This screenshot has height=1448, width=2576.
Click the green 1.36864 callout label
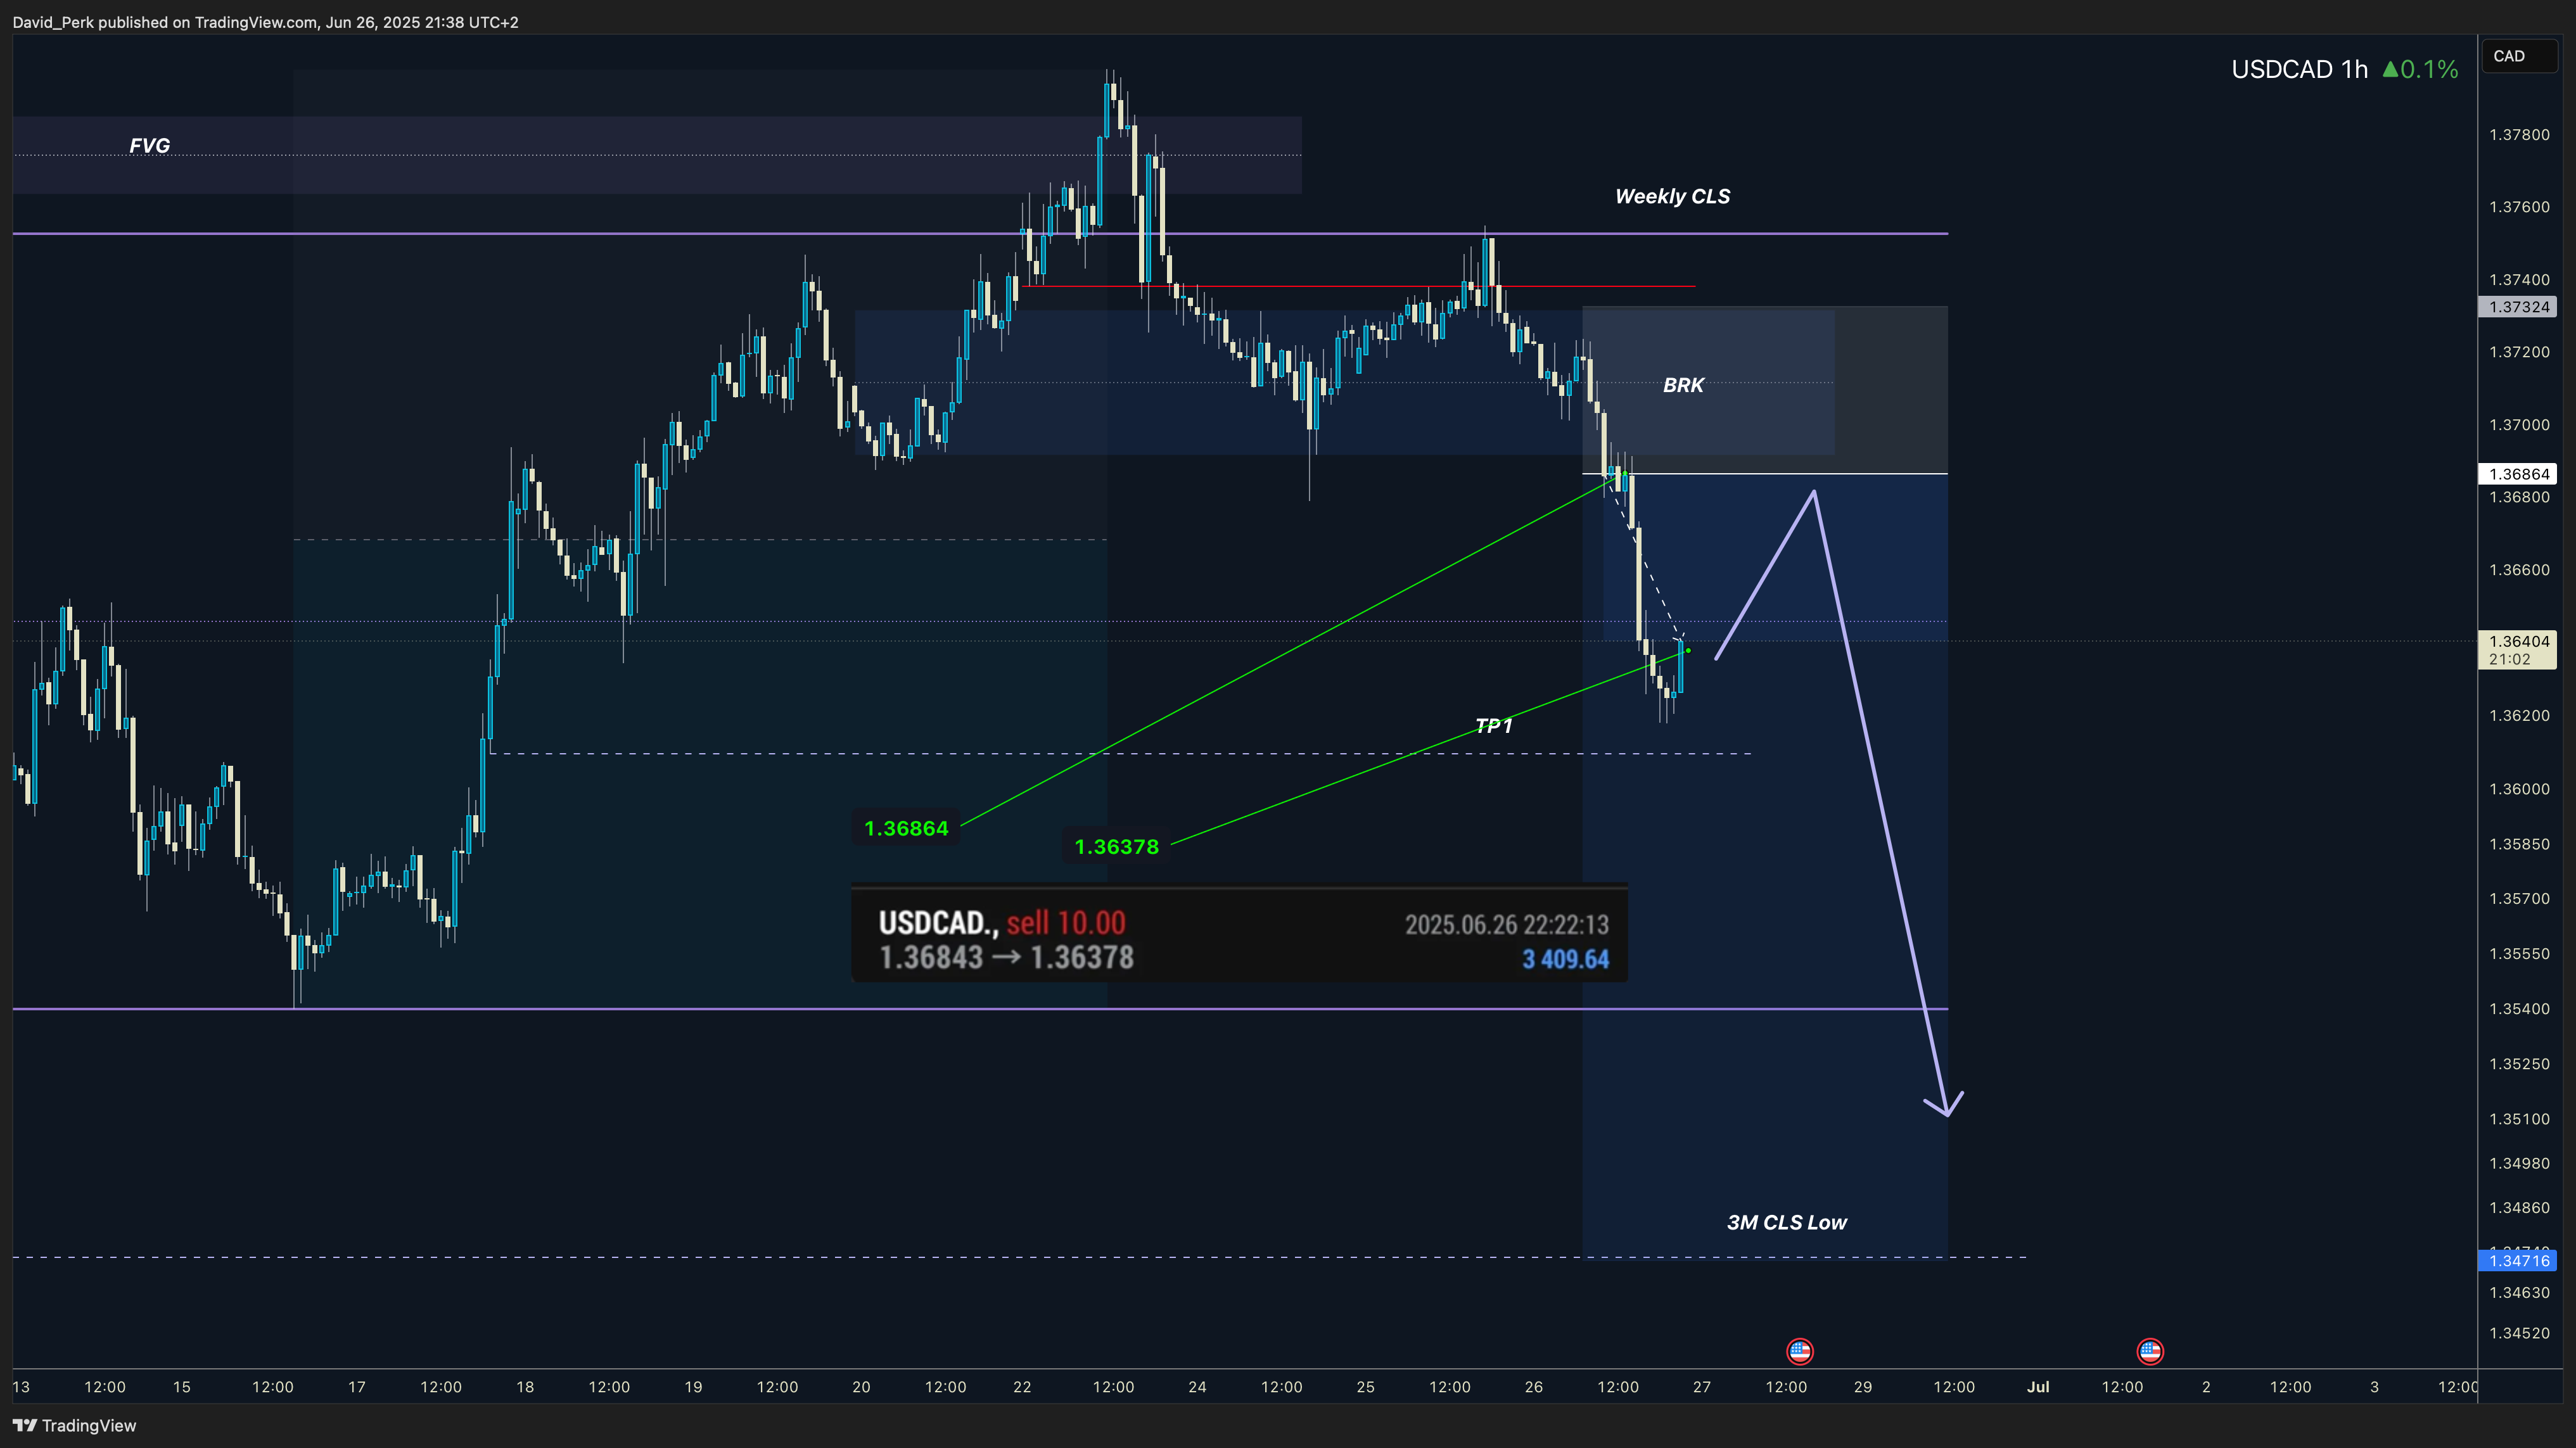[x=906, y=828]
